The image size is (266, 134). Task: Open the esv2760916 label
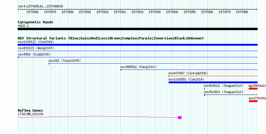tap(257, 98)
